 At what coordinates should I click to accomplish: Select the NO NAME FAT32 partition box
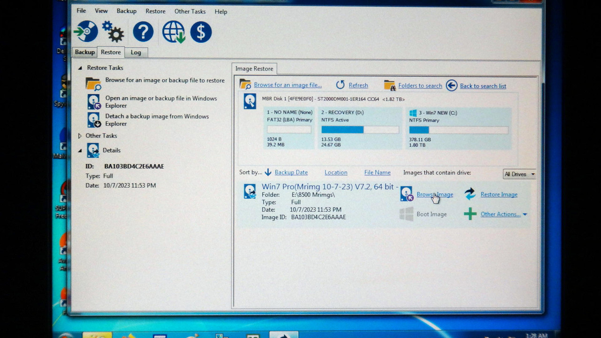(290, 128)
